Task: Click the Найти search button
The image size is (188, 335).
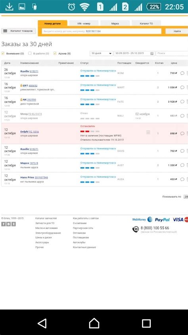Action: [177, 31]
